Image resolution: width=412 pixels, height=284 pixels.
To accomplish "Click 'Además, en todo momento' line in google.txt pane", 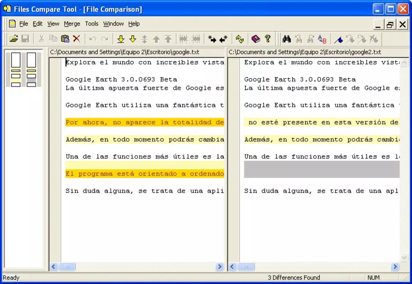I will pyautogui.click(x=145, y=140).
